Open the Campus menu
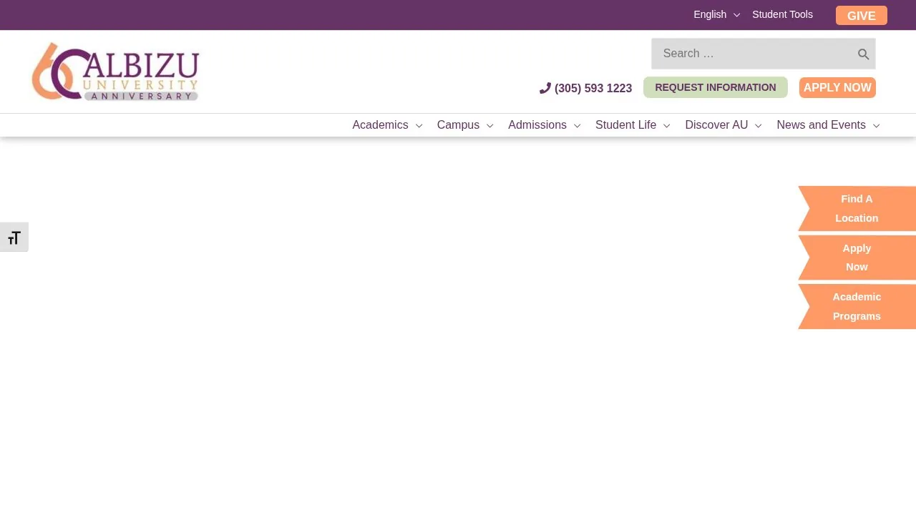 click(x=458, y=125)
